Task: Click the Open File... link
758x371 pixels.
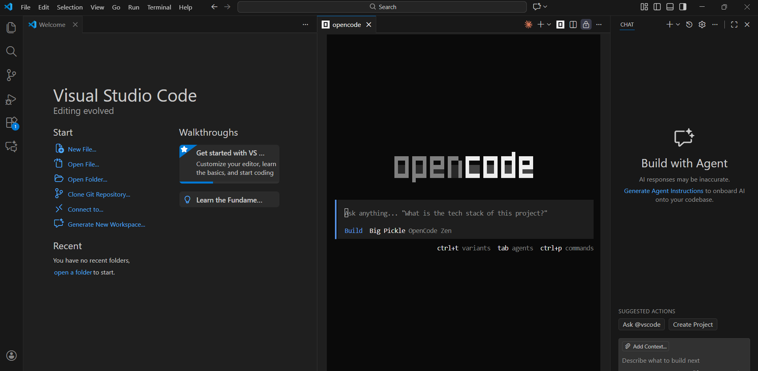Action: [x=83, y=164]
